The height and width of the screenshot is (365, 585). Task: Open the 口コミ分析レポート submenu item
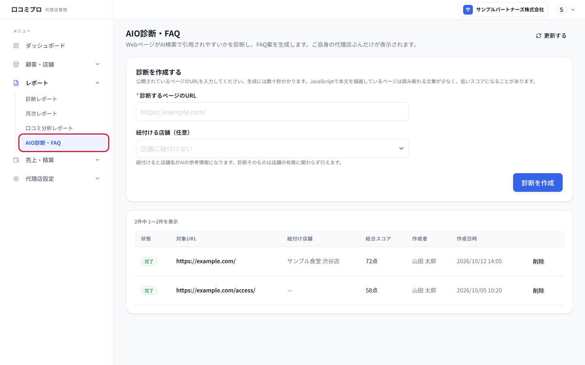pyautogui.click(x=49, y=128)
